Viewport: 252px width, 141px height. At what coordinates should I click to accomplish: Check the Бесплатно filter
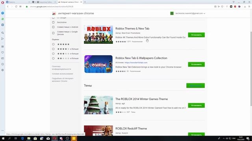(53, 22)
